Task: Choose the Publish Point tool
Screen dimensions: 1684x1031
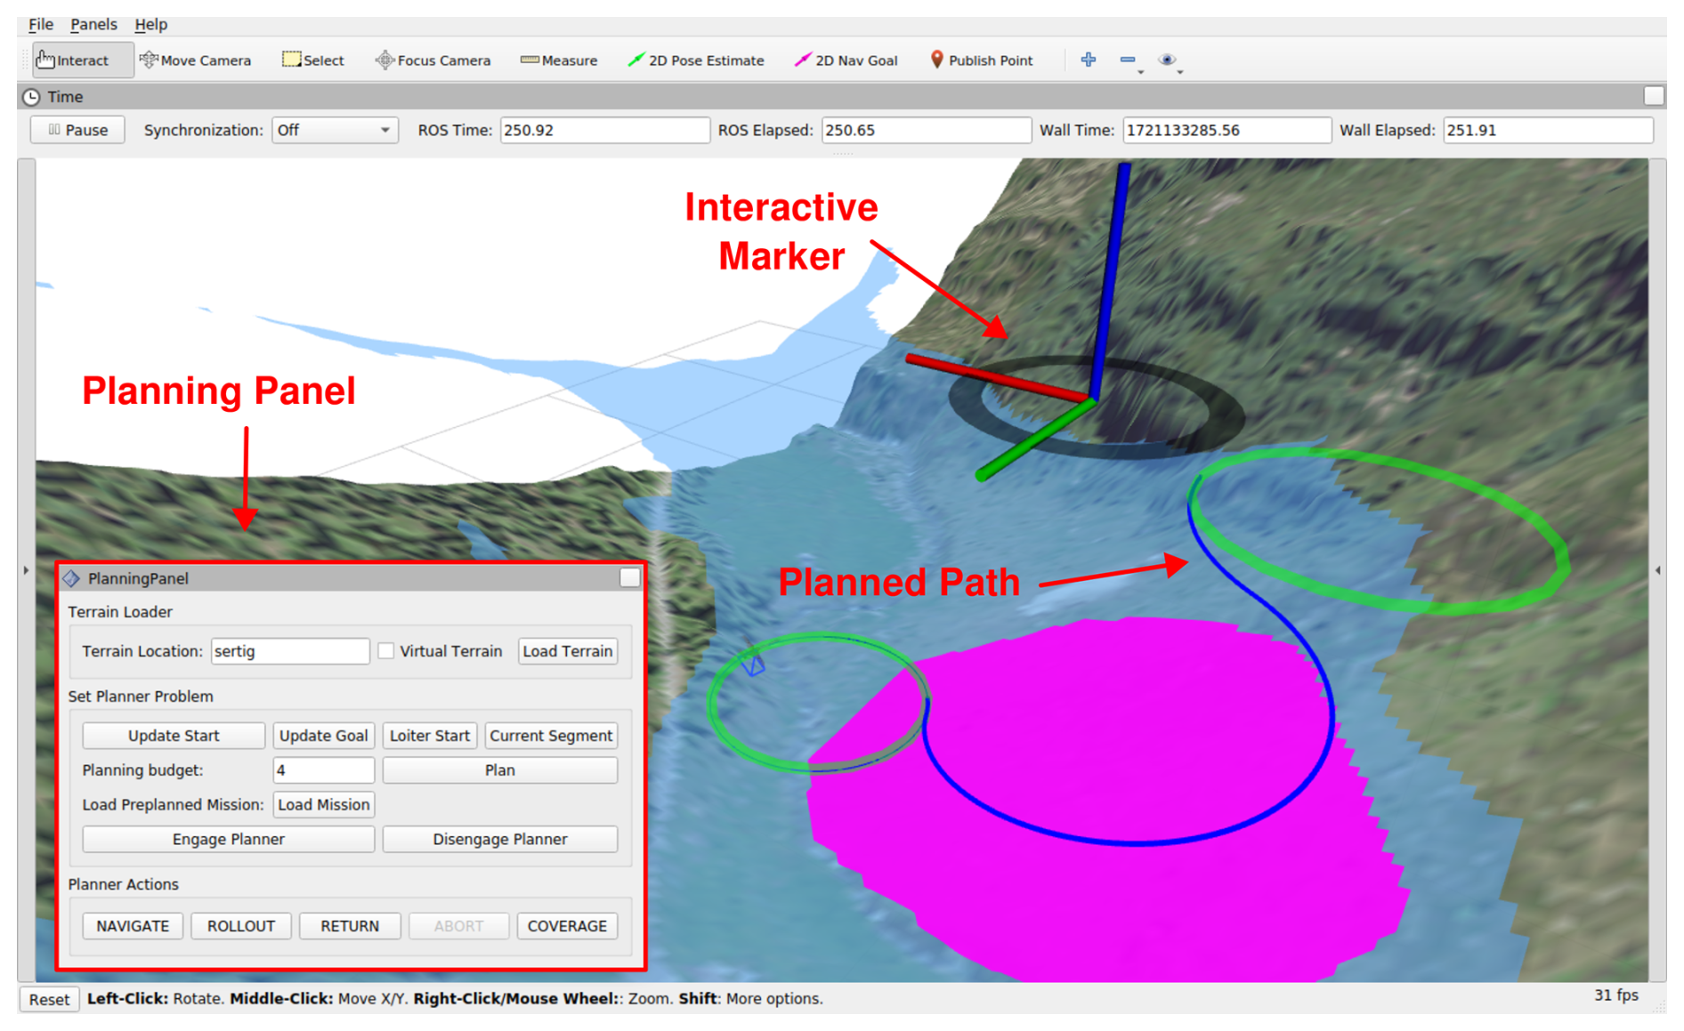Action: 981,60
